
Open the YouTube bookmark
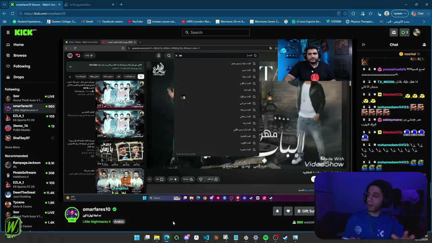click(135, 22)
